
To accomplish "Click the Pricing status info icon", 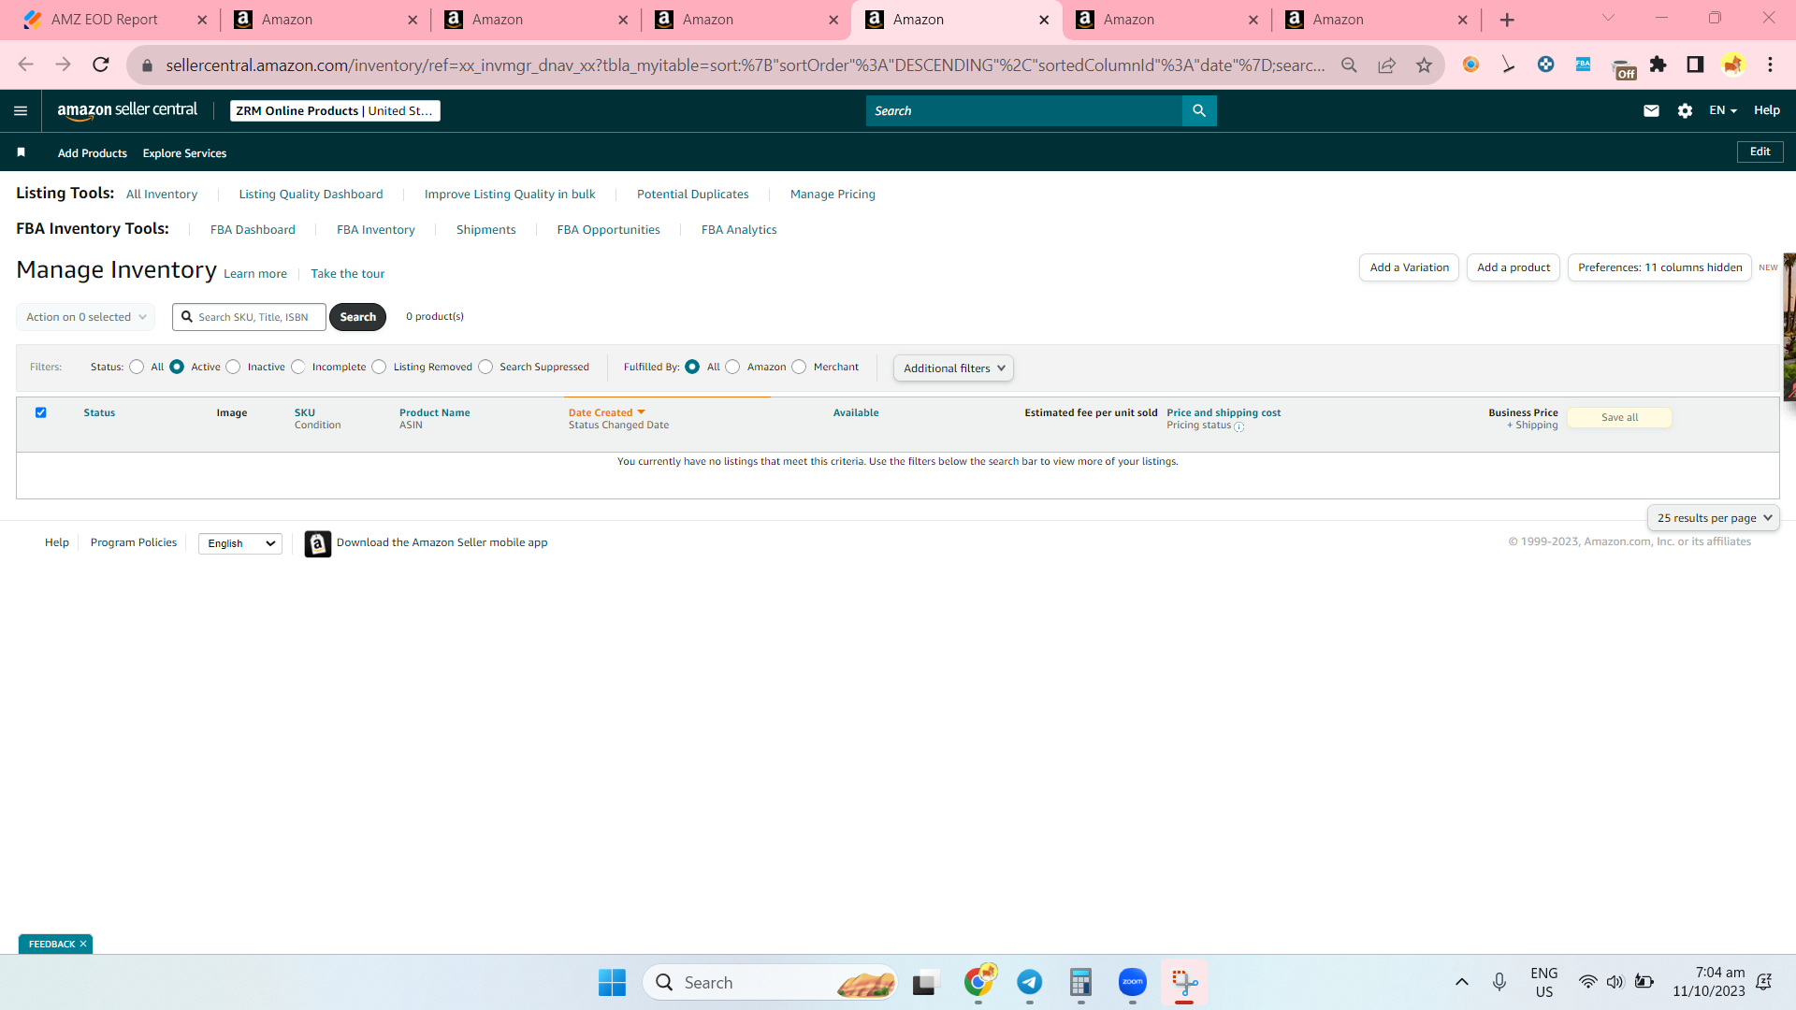I will pyautogui.click(x=1239, y=426).
